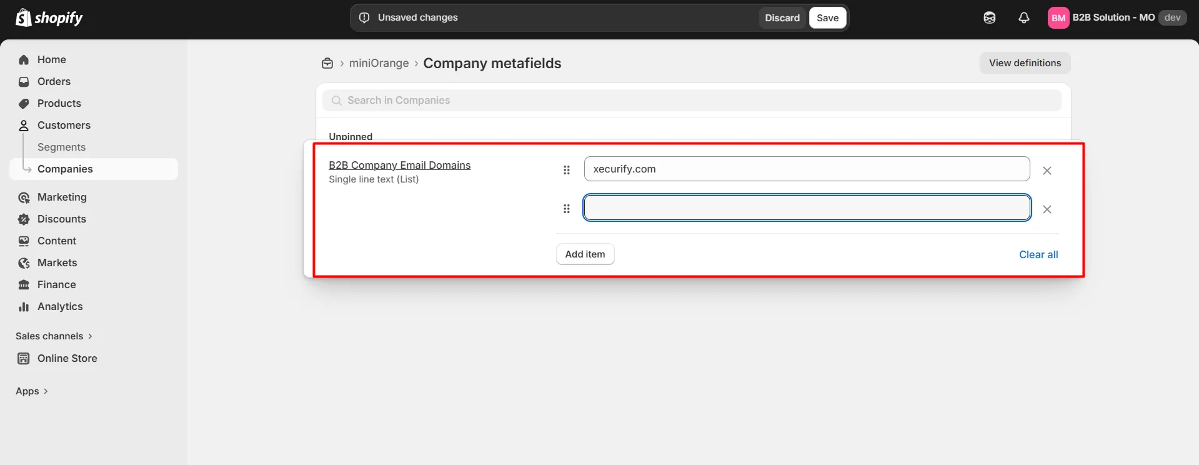
Task: Click the Customers person icon
Action: point(24,126)
